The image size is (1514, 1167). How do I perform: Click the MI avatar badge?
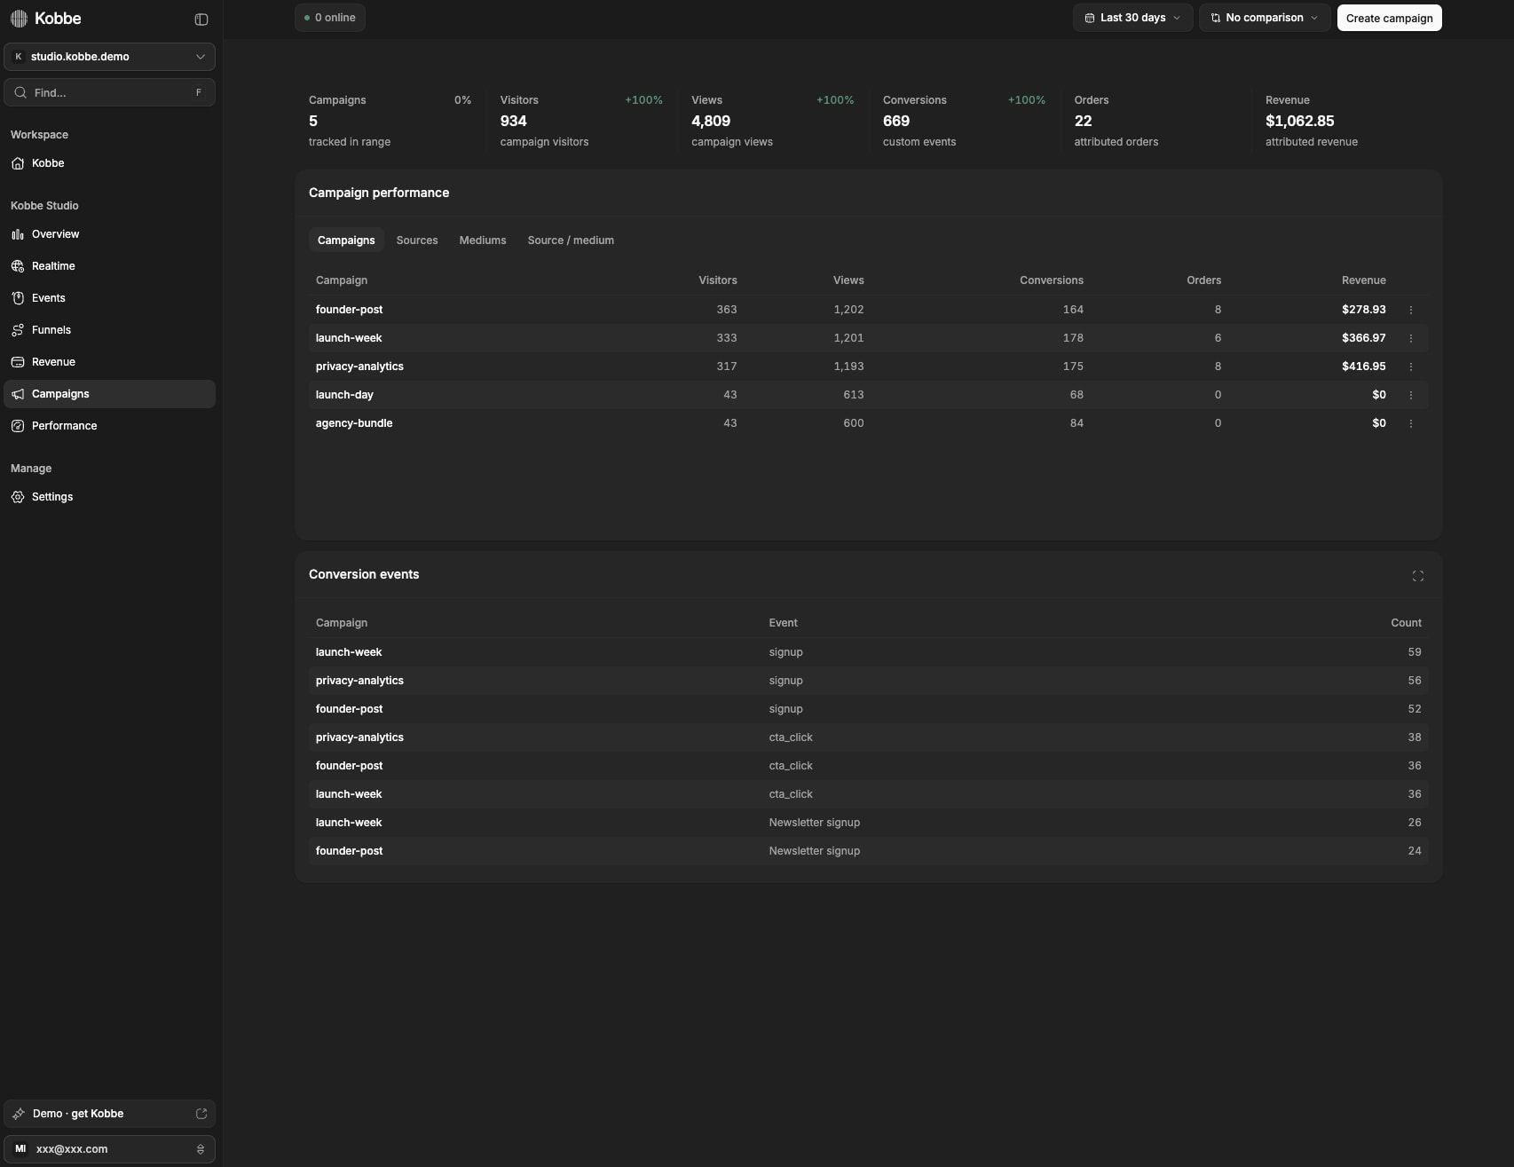click(20, 1149)
